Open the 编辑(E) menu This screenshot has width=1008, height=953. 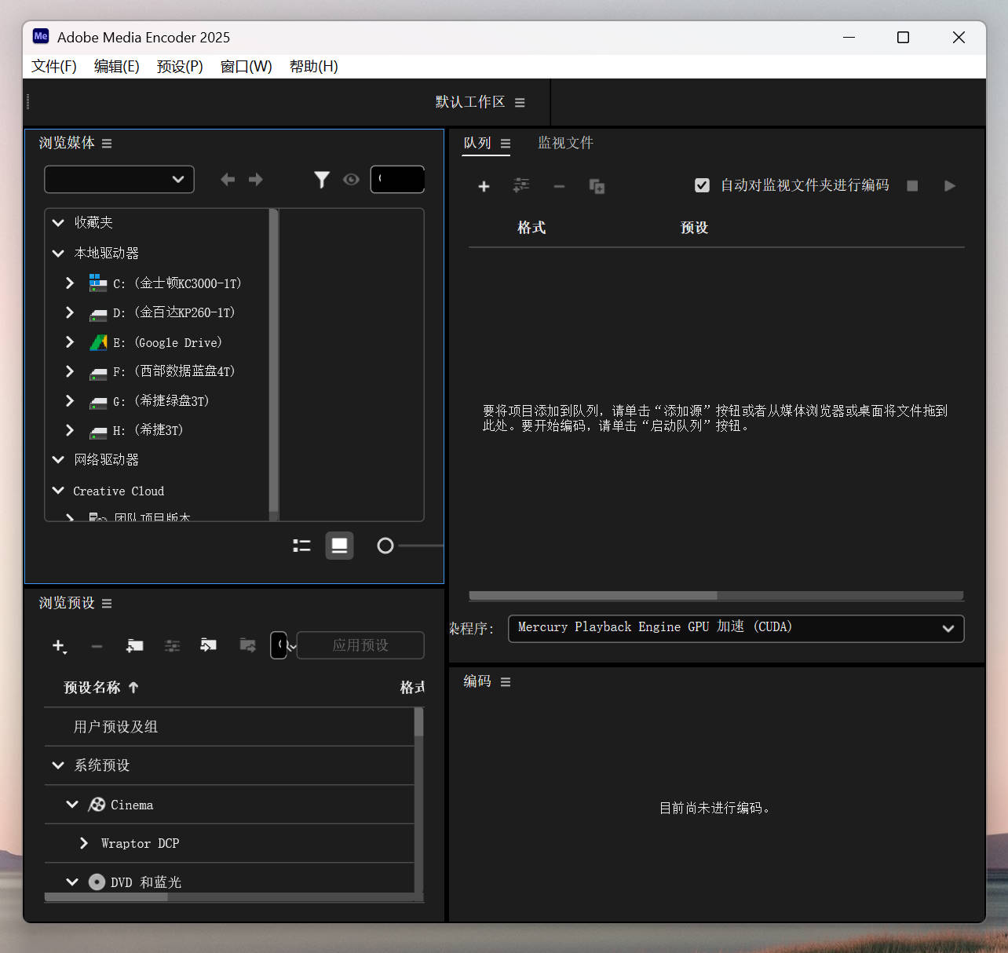click(116, 67)
